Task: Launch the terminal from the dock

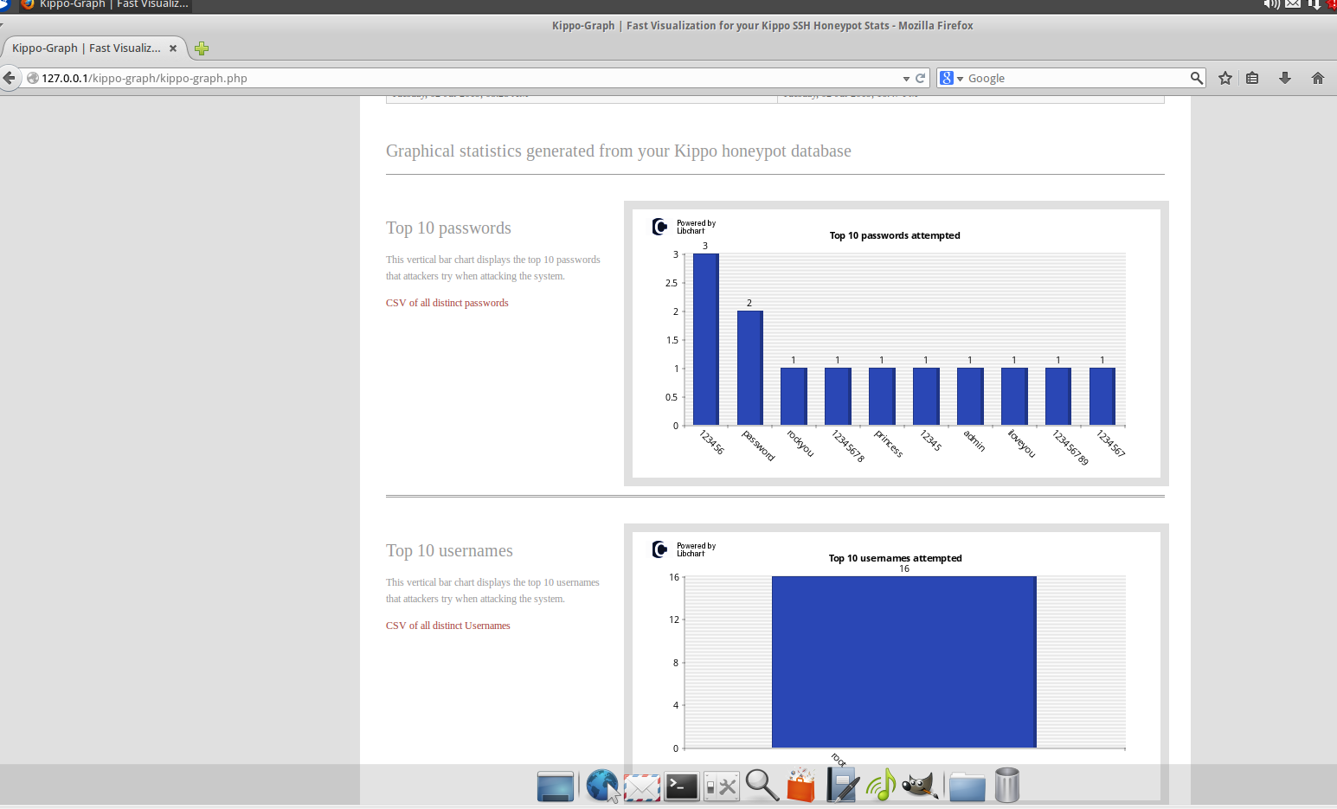Action: (x=682, y=787)
